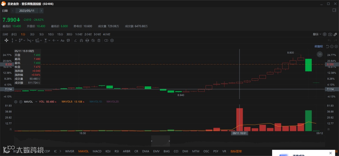Screen dimensions: 339x156
Task: Click the 前复权 adjustment link
Action: coord(319,46)
